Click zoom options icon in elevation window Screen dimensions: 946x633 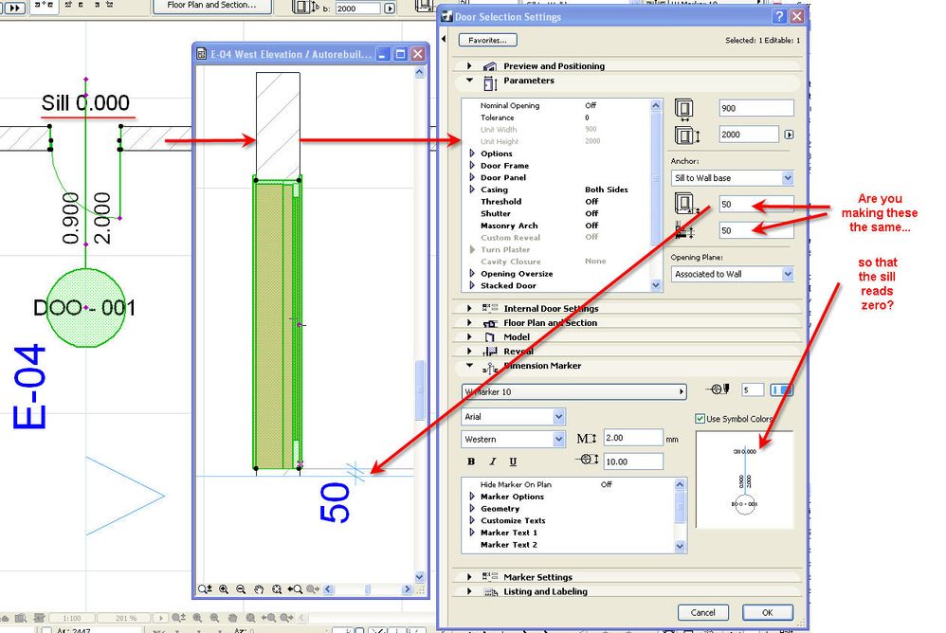coord(205,589)
